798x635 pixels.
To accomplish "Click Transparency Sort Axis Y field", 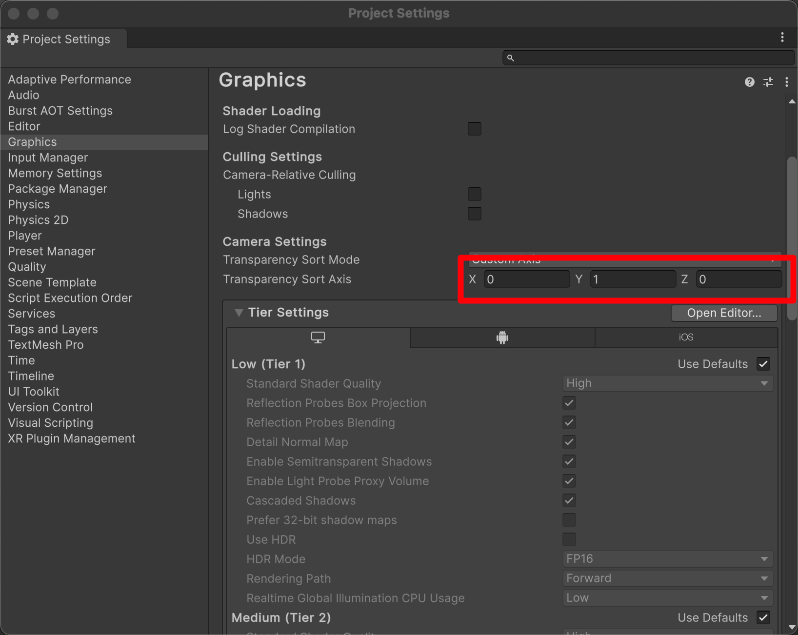I will [633, 279].
